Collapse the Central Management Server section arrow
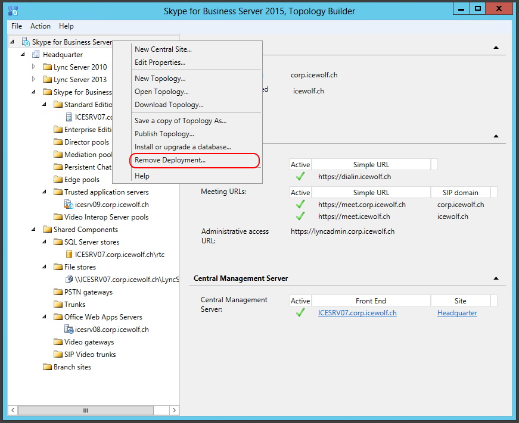 [x=496, y=278]
